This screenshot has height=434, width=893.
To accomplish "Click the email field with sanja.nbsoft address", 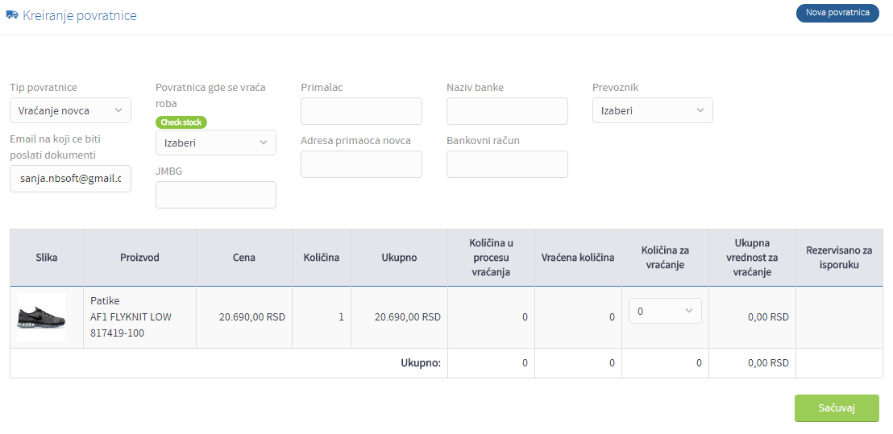I will click(71, 179).
